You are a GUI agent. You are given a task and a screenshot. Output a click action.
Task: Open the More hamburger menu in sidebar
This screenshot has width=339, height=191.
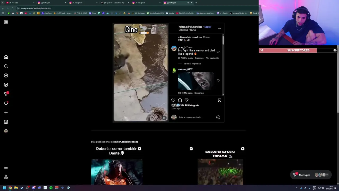coord(6,167)
